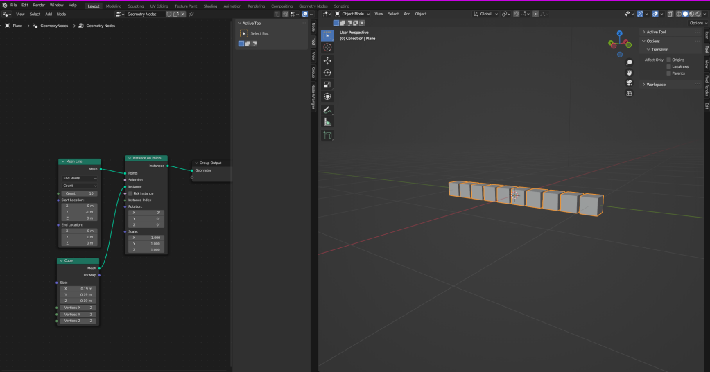The width and height of the screenshot is (710, 372).
Task: Open the Render menu
Action: 39,5
